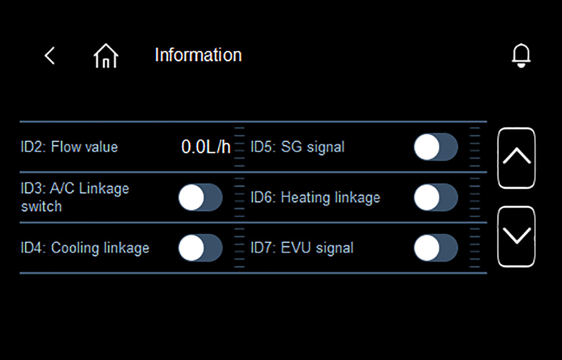Select the ID3: A/C Linkage switch label
The height and width of the screenshot is (360, 562).
[x=75, y=197]
